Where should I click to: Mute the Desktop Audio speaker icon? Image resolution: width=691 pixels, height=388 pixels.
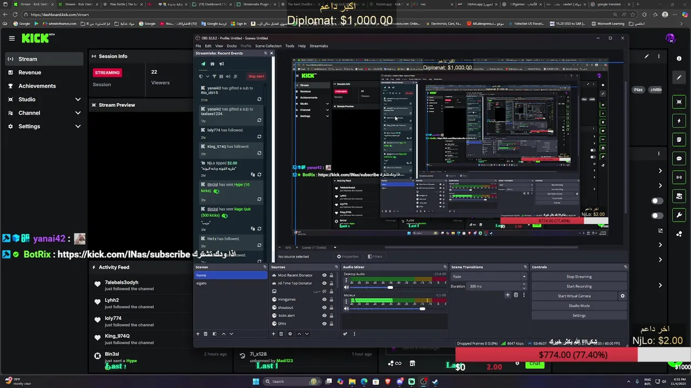tap(346, 287)
